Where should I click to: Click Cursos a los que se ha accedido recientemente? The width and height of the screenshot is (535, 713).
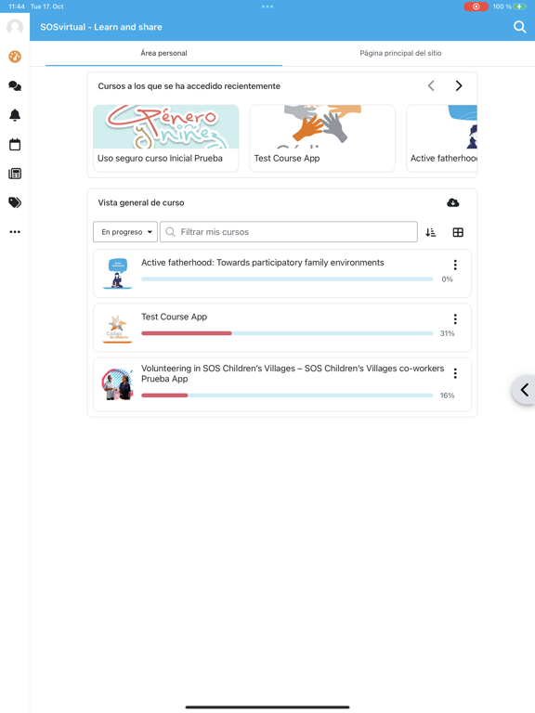coord(189,86)
